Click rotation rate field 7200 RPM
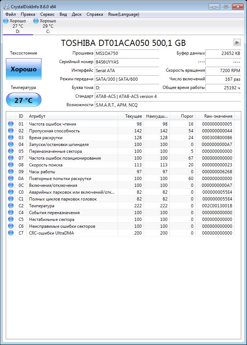Image resolution: width=247 pixels, height=345 pixels. tap(223, 70)
